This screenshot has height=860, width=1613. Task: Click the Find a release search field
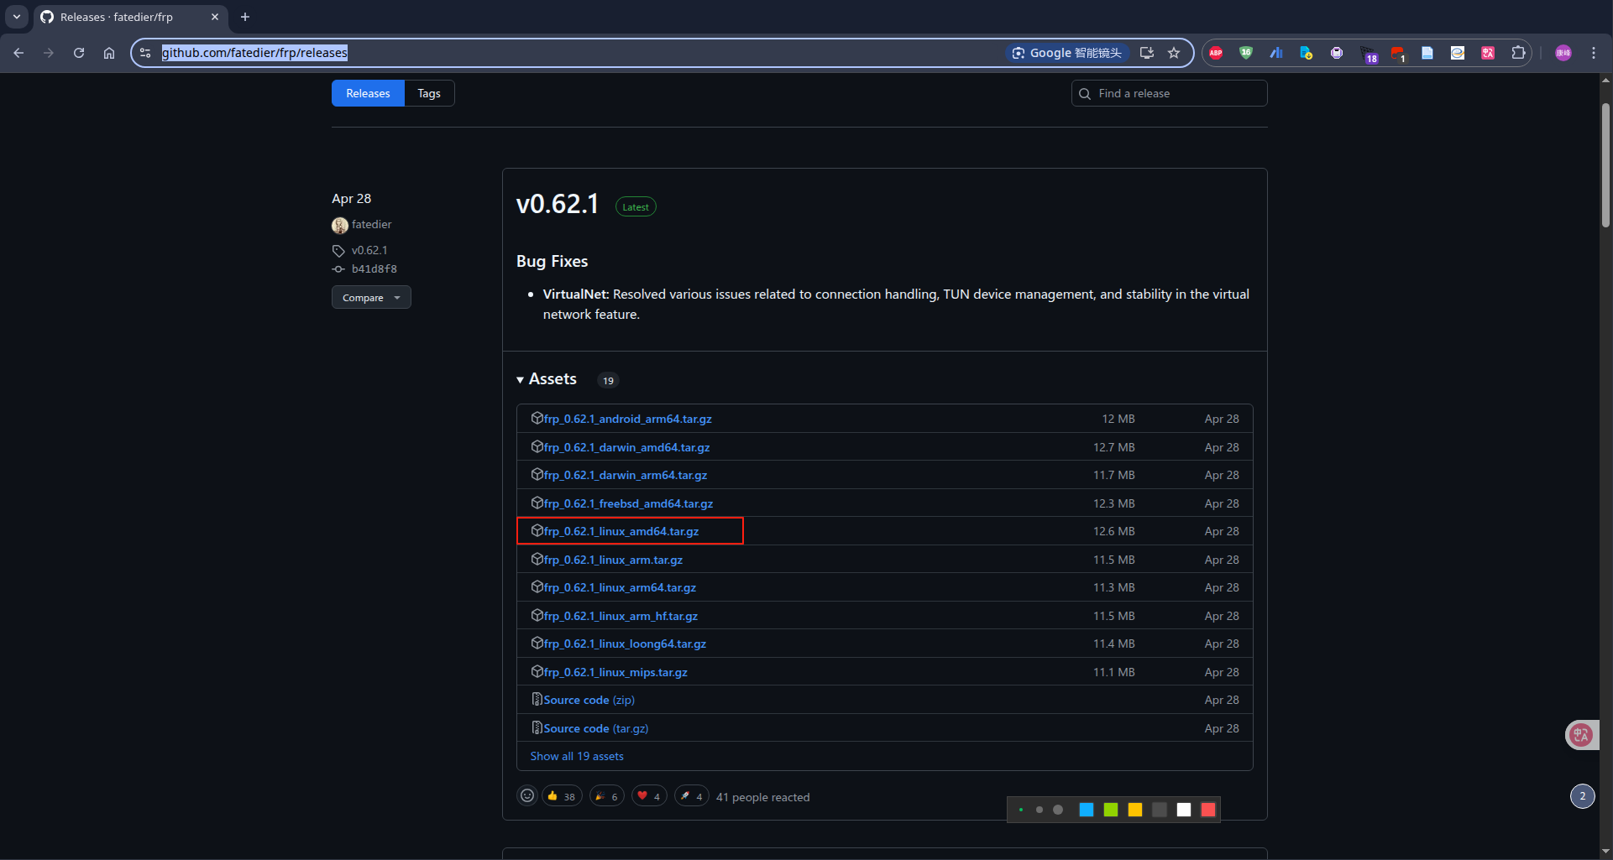(1169, 93)
